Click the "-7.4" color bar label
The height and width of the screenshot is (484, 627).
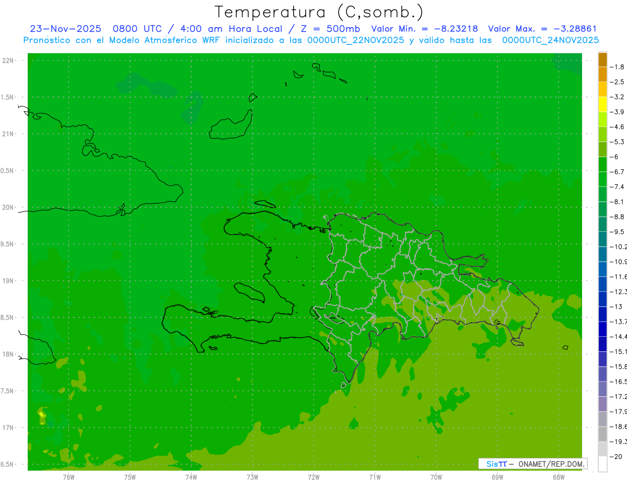617,187
